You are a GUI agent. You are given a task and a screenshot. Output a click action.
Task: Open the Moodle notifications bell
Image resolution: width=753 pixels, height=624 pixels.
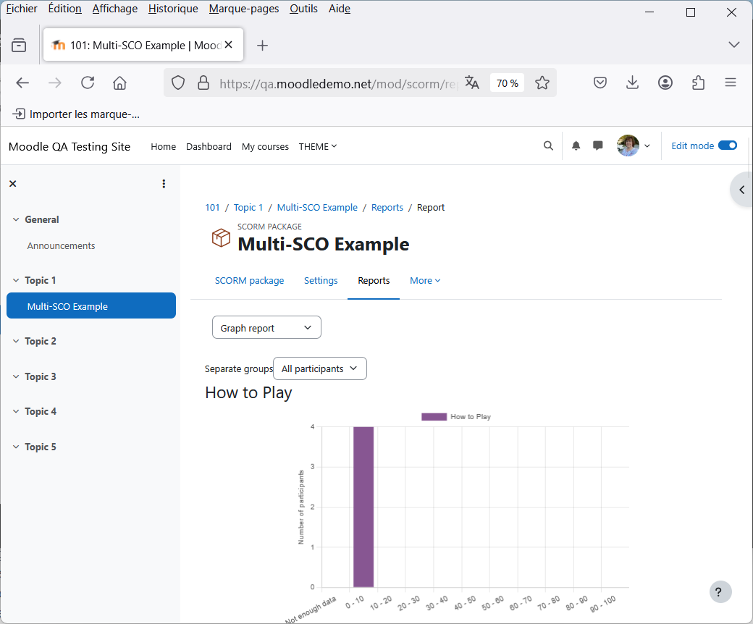point(576,146)
